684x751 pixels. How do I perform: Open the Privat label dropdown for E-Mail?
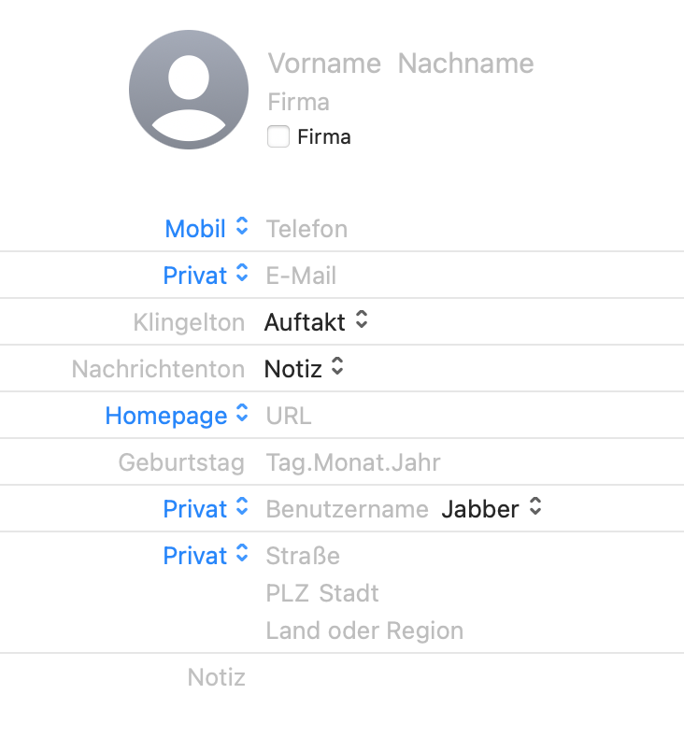207,276
